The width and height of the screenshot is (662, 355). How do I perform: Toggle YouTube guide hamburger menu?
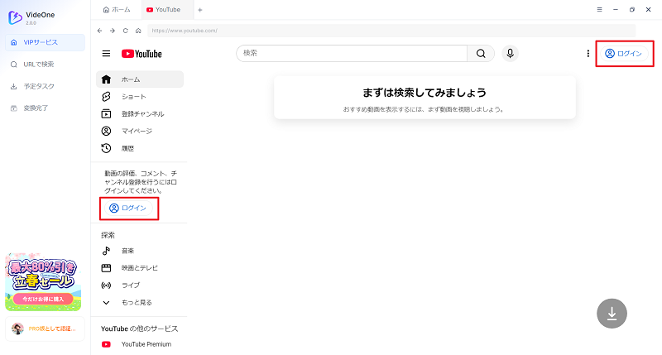click(107, 54)
